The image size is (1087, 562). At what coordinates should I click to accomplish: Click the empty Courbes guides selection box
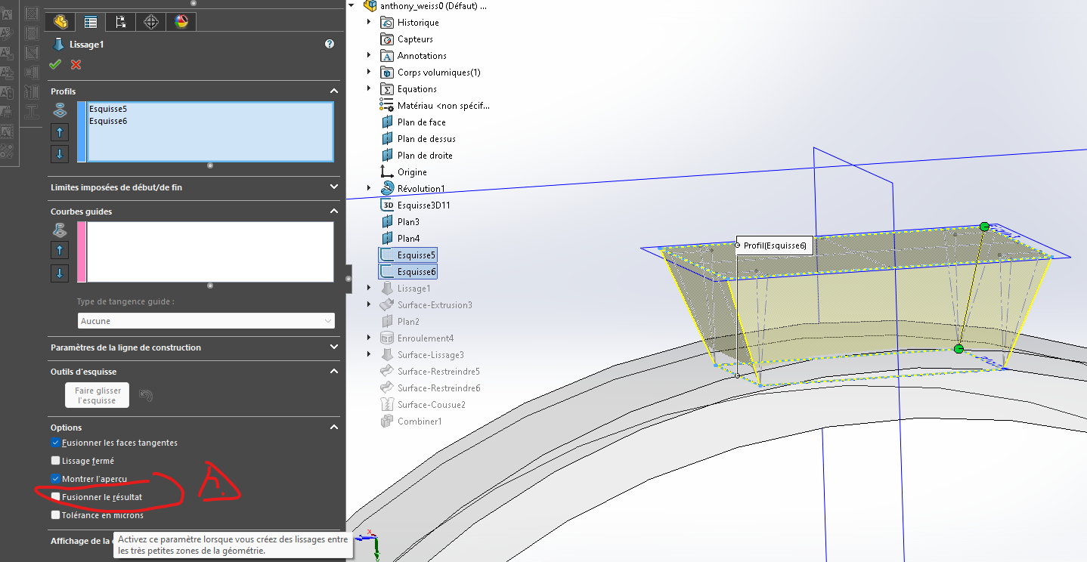[x=210, y=252]
